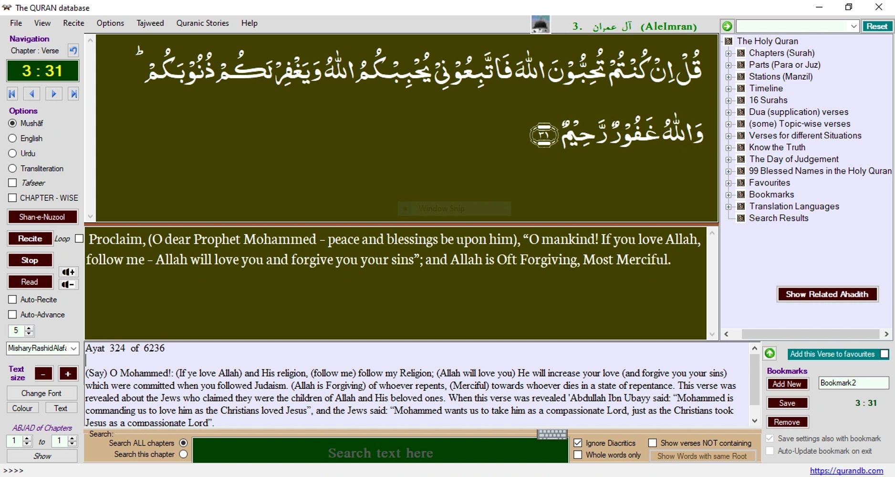The width and height of the screenshot is (895, 477).
Task: Click the app icon in the title bar
Action: coord(7,8)
